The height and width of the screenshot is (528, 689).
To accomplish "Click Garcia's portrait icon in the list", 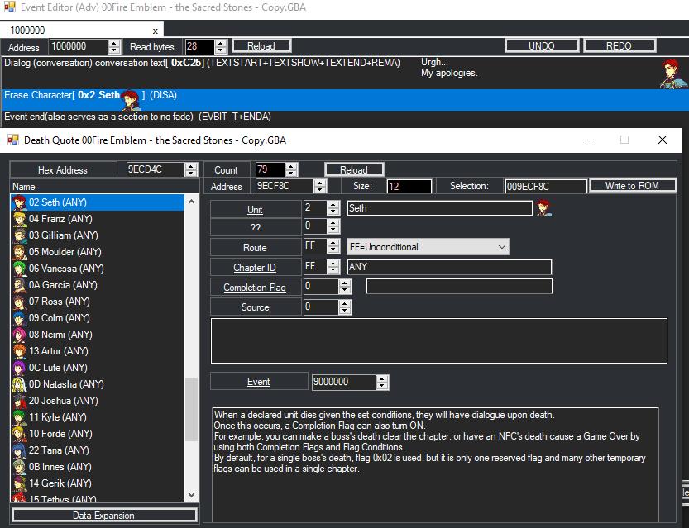I will click(x=19, y=285).
